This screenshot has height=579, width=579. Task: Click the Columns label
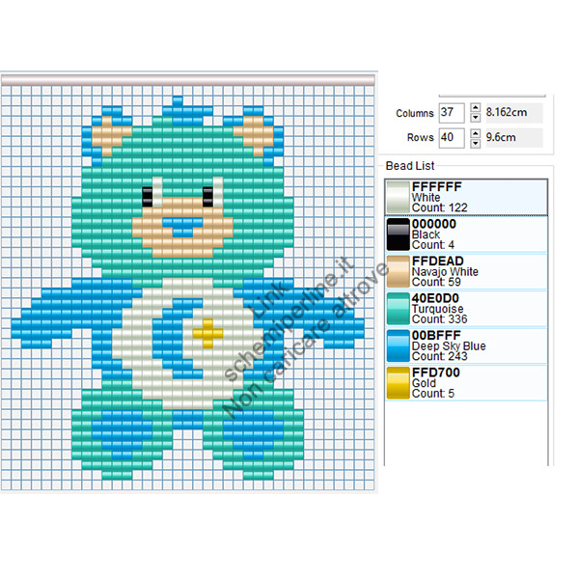click(x=415, y=113)
